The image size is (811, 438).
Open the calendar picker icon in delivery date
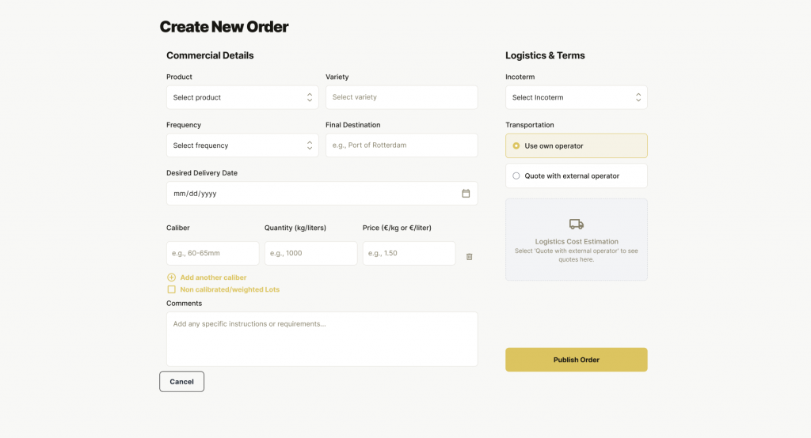click(x=466, y=194)
